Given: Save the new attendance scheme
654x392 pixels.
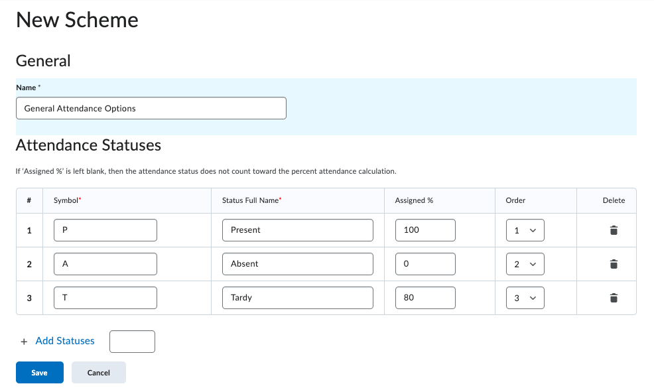Looking at the screenshot, I should click(x=40, y=373).
